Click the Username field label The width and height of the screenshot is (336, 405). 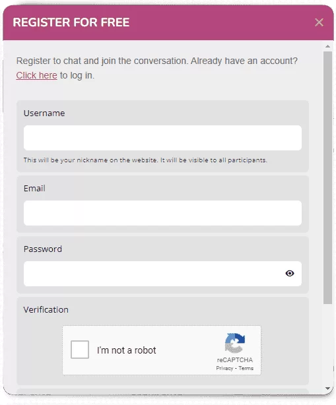pos(44,113)
